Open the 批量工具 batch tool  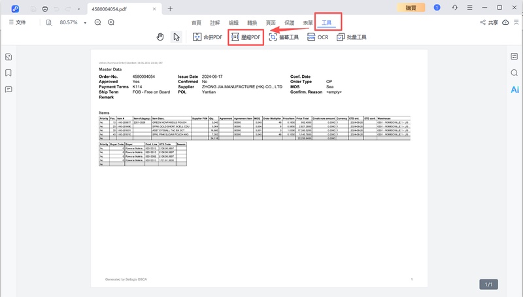pyautogui.click(x=352, y=37)
